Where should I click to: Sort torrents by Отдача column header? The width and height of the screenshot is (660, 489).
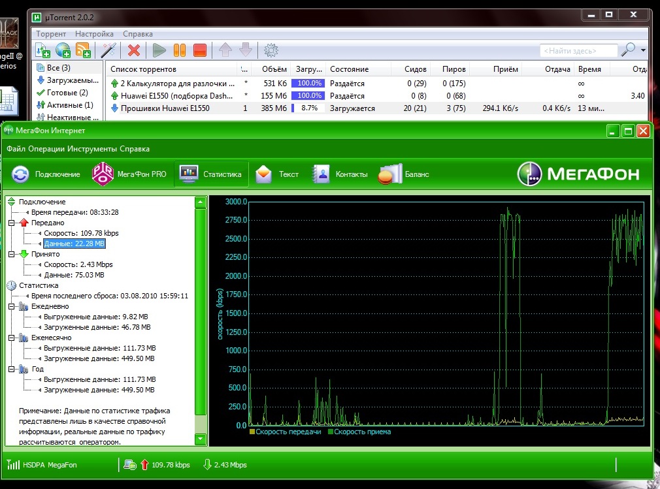pyautogui.click(x=557, y=69)
